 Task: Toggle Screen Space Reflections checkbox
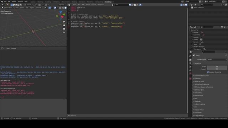[195, 87]
